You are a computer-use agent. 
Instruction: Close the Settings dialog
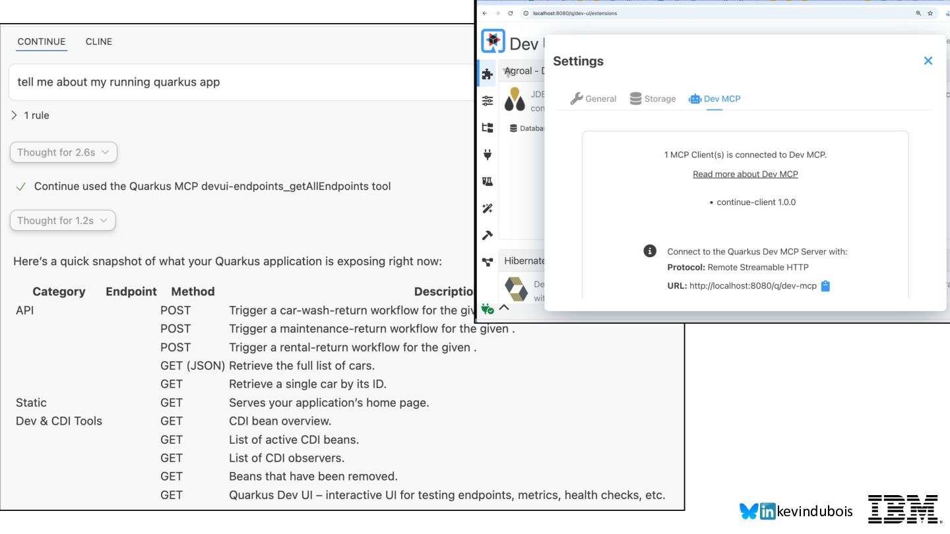928,61
